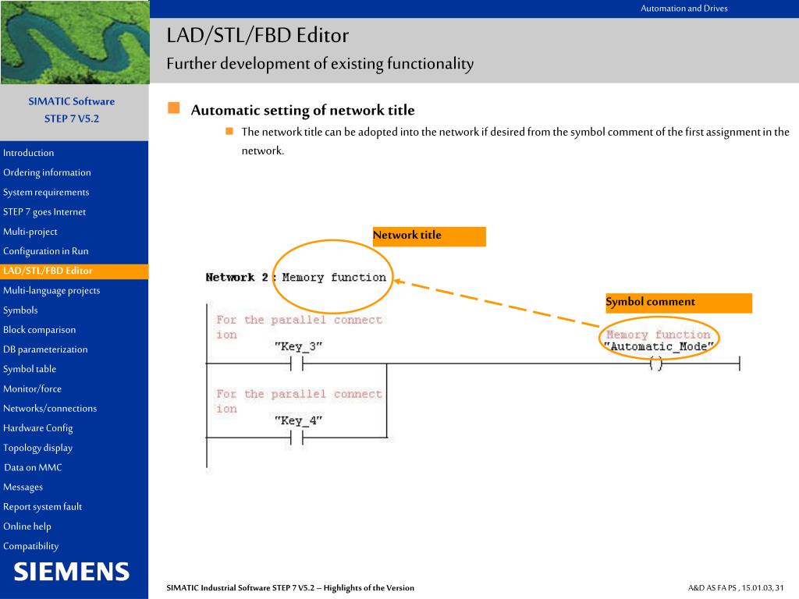Open Multi-language projects section
Image resolution: width=799 pixels, height=599 pixels.
tap(51, 290)
